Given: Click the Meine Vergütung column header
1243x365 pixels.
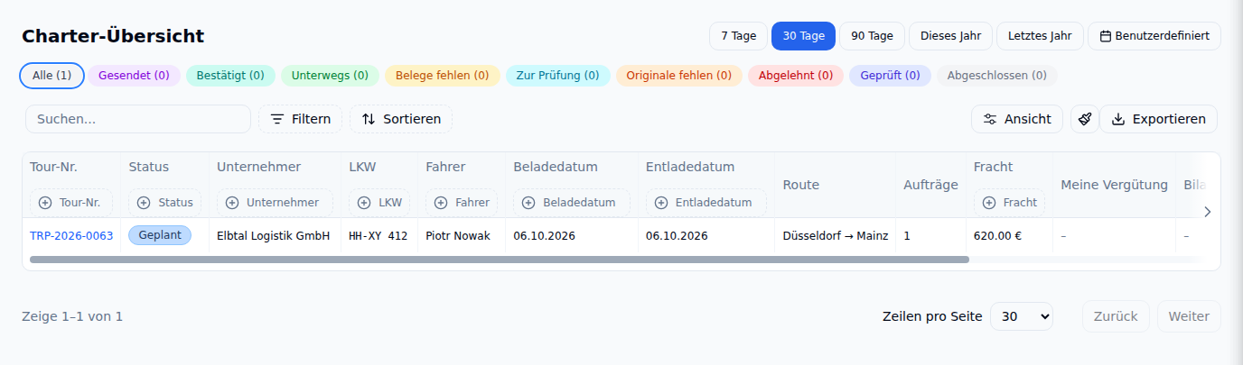Looking at the screenshot, I should [1114, 185].
